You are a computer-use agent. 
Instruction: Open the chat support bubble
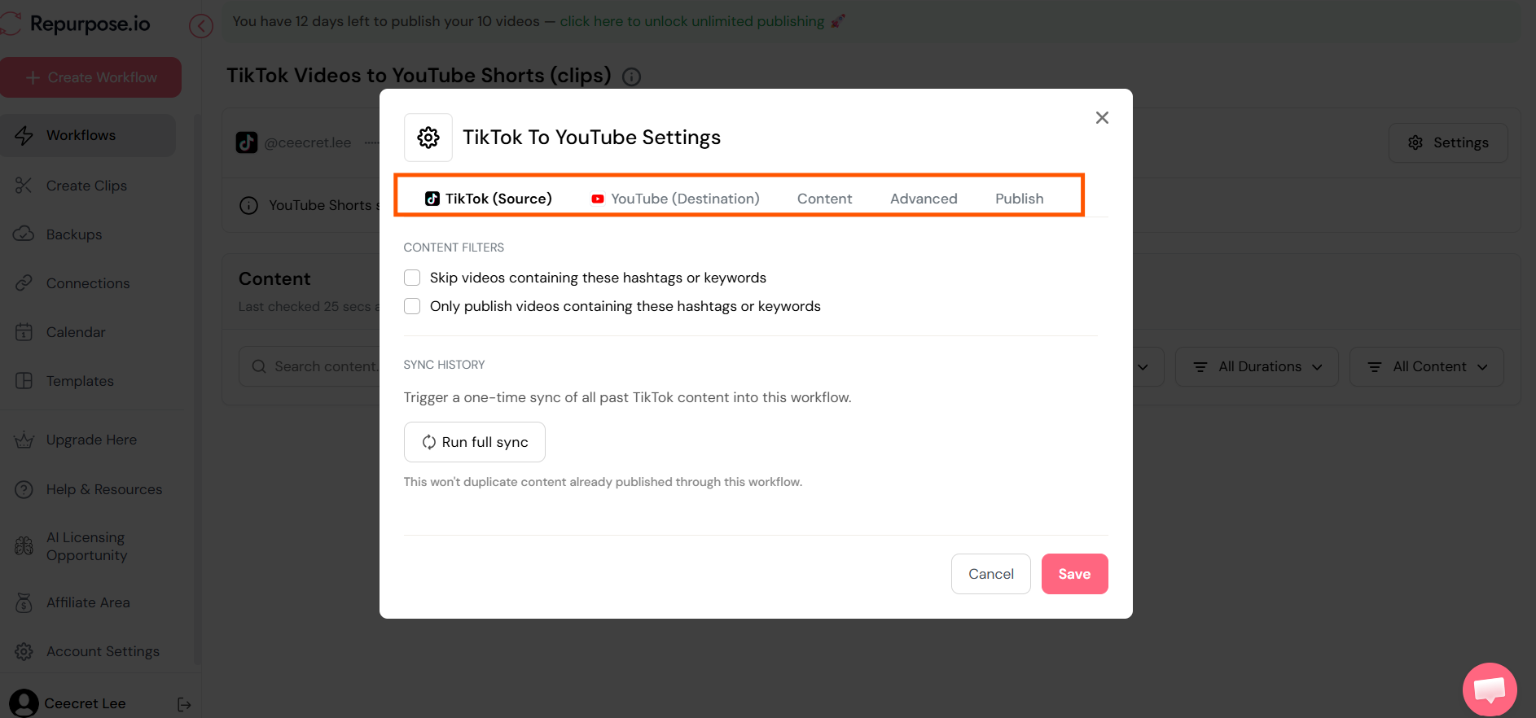coord(1490,690)
